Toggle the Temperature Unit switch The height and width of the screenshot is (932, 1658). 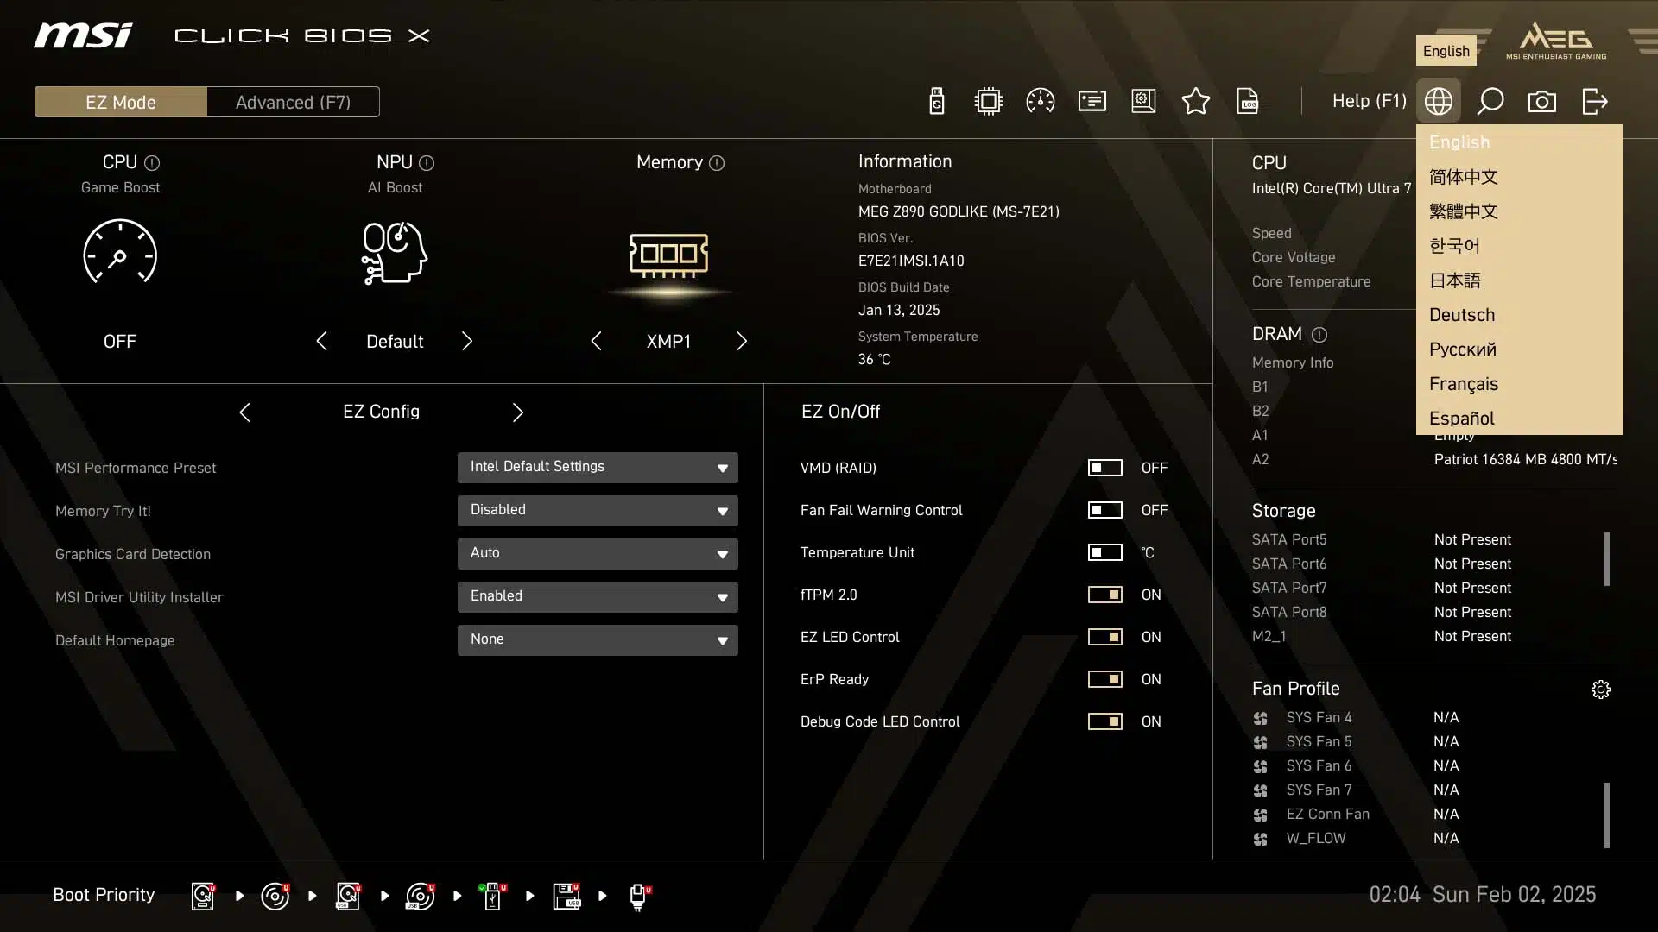click(x=1104, y=552)
